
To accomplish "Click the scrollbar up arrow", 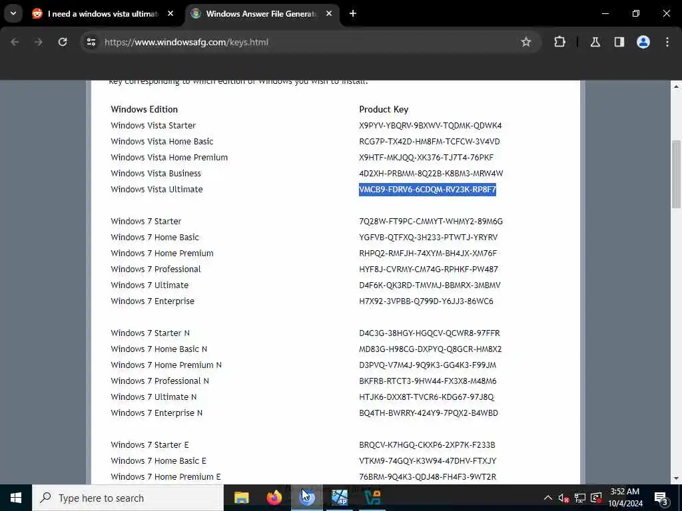I will pos(677,86).
